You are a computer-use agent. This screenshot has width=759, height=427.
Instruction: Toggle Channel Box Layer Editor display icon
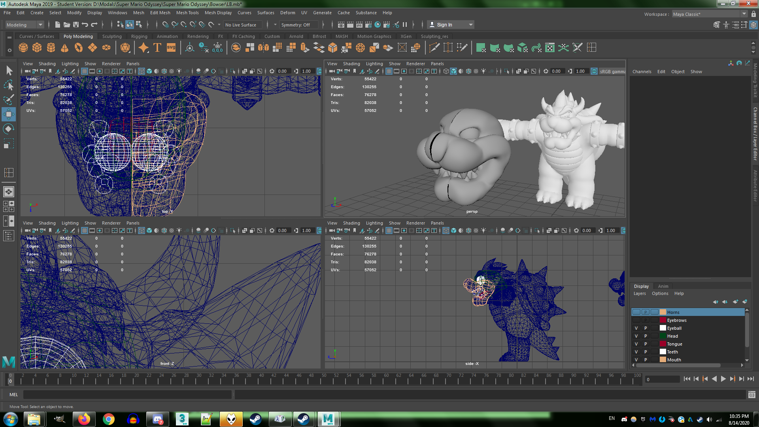[753, 25]
